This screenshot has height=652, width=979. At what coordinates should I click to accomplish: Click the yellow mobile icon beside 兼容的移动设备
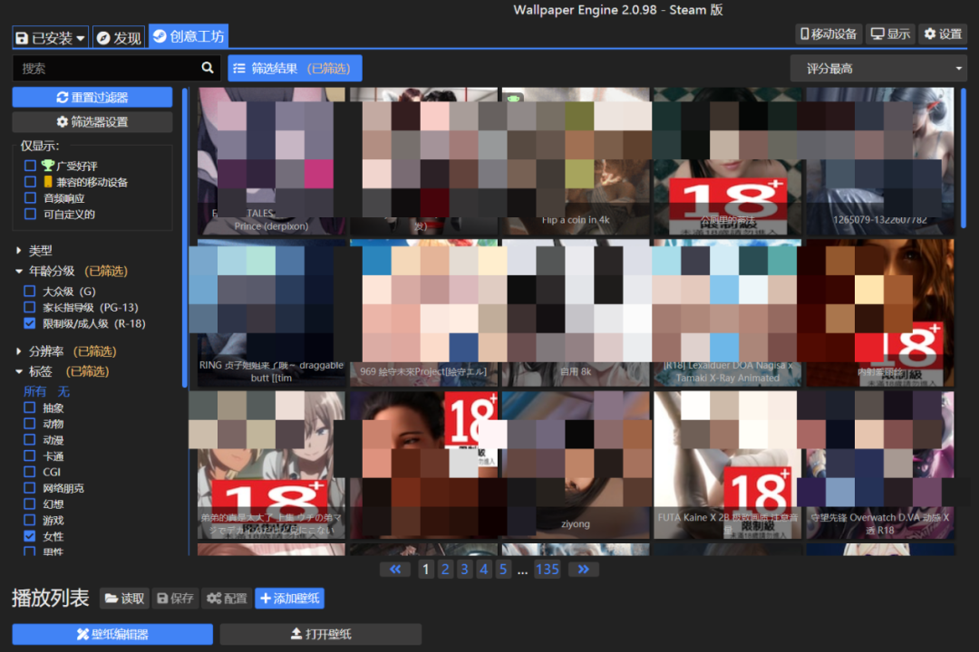coord(47,181)
